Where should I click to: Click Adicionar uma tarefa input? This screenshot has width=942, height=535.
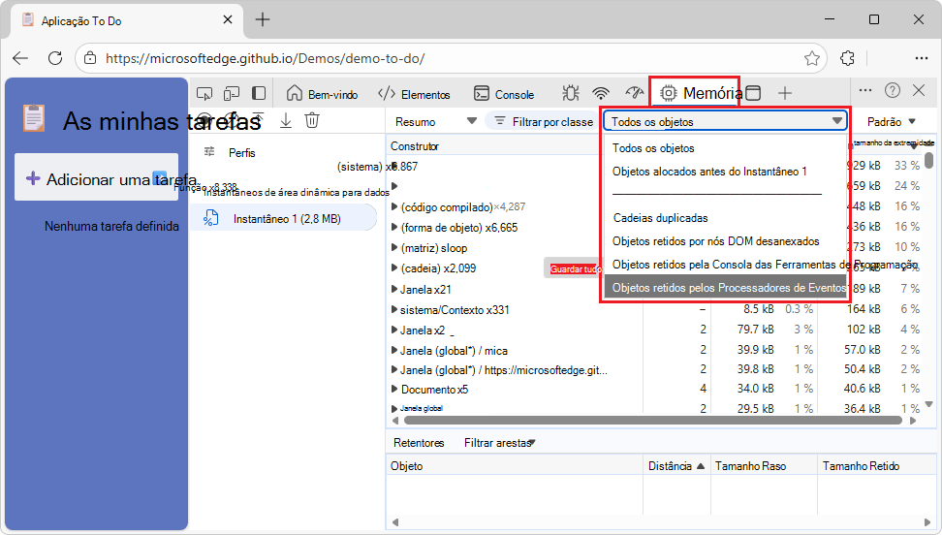coord(97,177)
